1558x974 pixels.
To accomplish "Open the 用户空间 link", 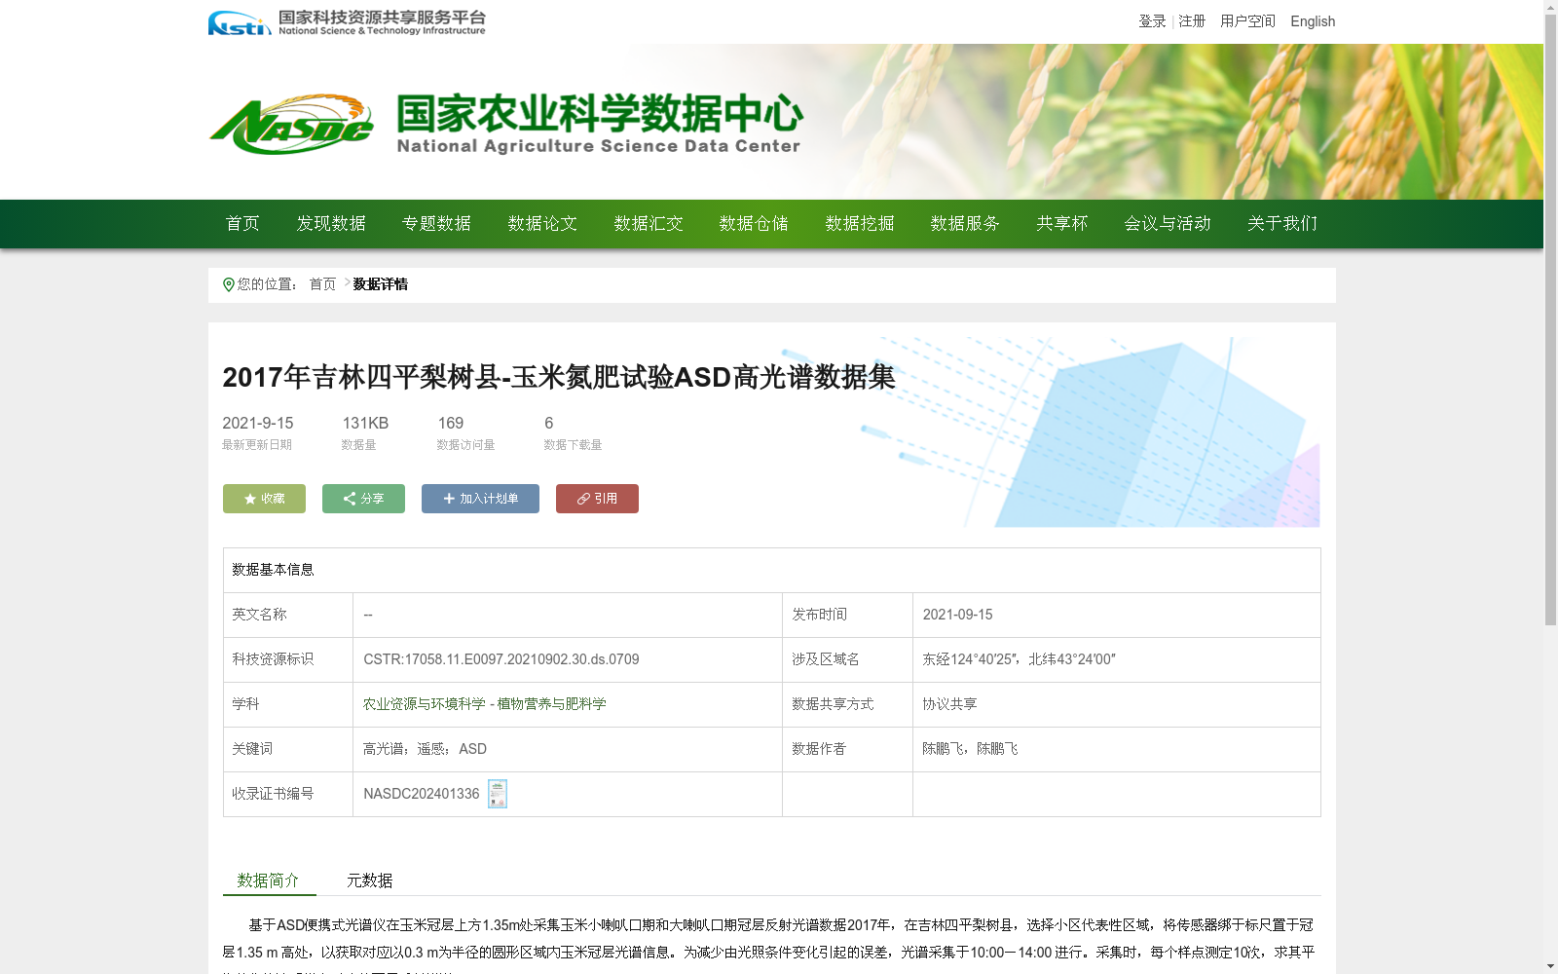I will 1247,21.
